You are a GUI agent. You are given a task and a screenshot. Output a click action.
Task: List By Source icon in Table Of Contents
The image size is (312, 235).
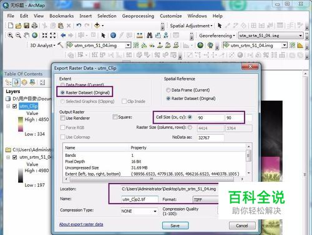pyautogui.click(x=16, y=82)
